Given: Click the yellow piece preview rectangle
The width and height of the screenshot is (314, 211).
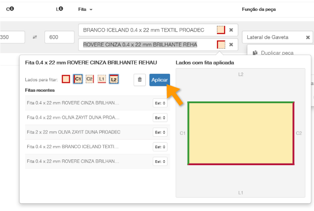Looking at the screenshot, I should (241, 134).
